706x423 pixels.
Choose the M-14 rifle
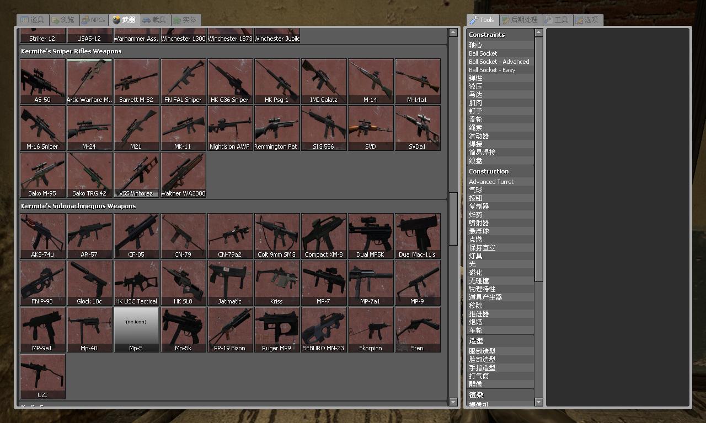(x=371, y=82)
